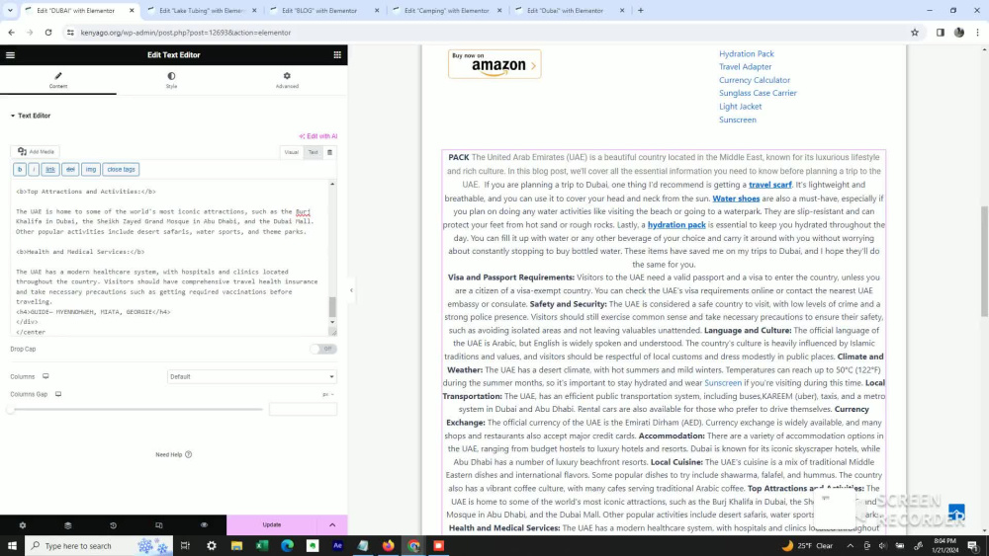Click Edit with AI link
The width and height of the screenshot is (989, 556).
317,136
